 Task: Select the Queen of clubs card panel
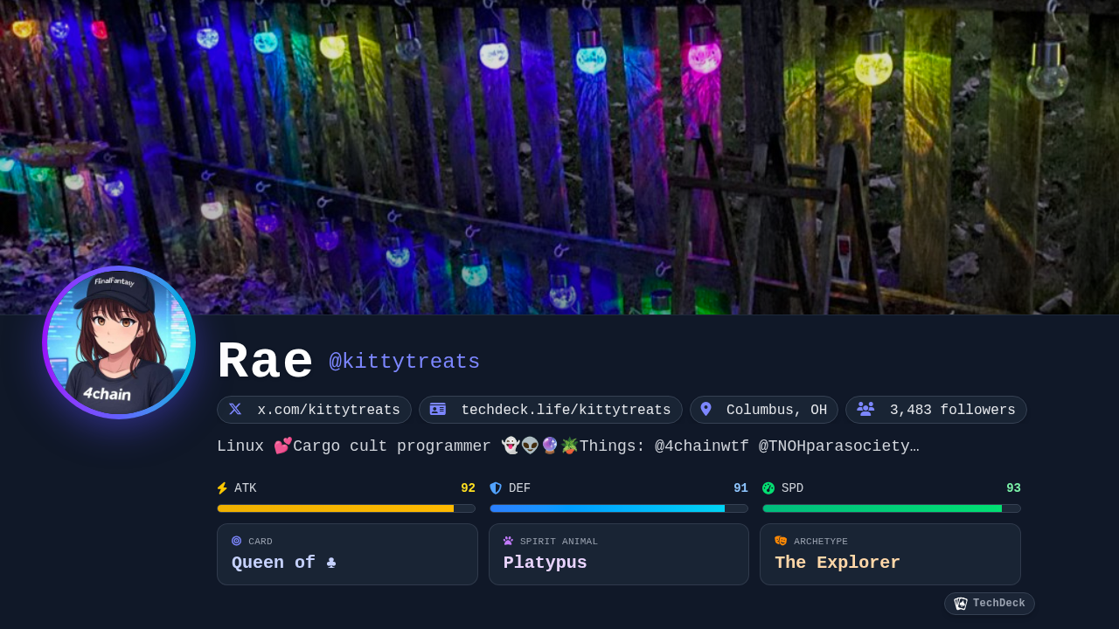pos(347,554)
